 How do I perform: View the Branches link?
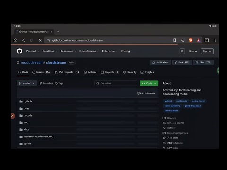(46, 83)
